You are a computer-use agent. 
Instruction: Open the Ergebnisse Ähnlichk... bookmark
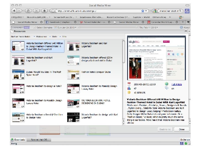coord(91,17)
